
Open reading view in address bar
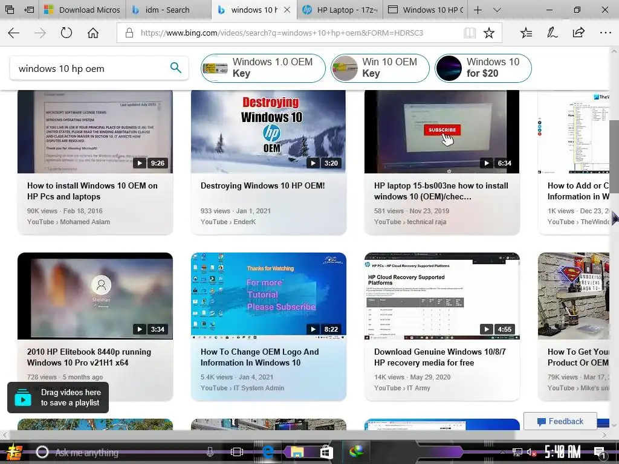(x=469, y=33)
